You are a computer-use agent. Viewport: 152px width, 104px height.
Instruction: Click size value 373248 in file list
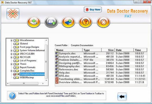click(109, 82)
